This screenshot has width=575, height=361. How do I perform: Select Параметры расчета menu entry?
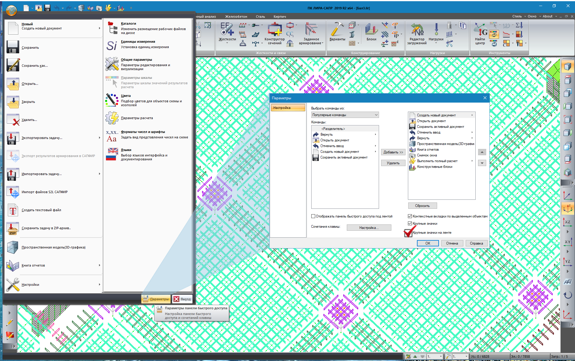coord(137,118)
